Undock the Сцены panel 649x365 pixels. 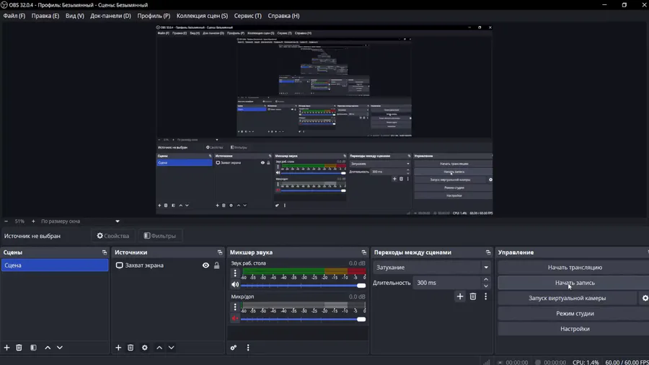click(105, 252)
